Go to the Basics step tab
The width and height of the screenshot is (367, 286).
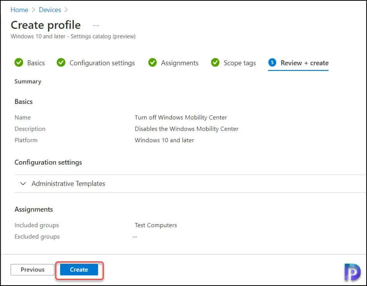click(30, 63)
